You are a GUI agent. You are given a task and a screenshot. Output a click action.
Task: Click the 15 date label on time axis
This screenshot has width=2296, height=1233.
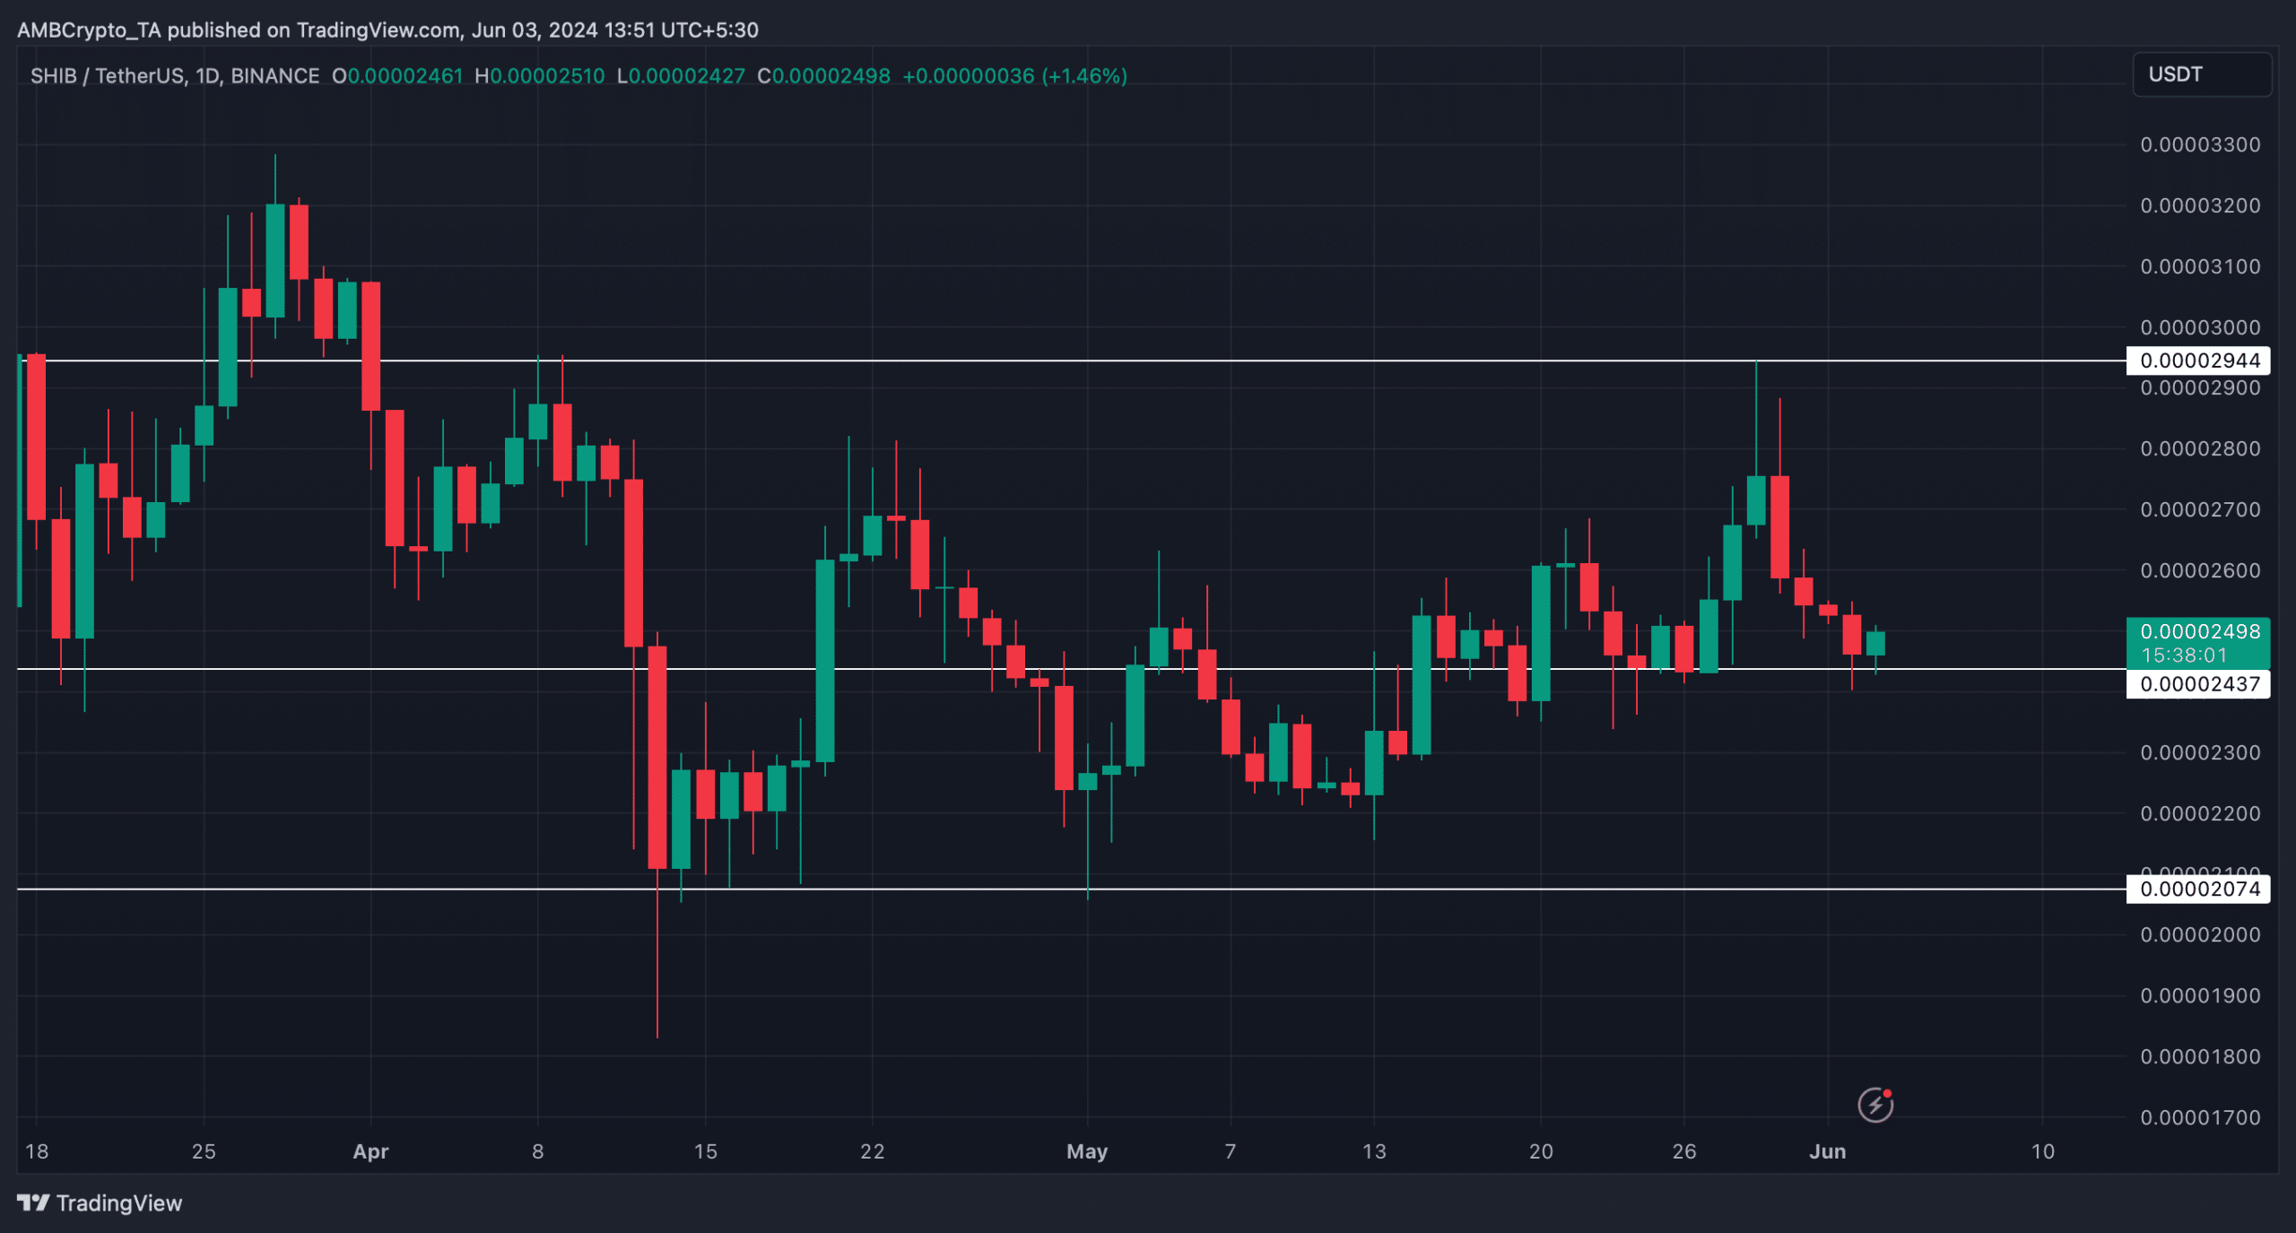706,1151
